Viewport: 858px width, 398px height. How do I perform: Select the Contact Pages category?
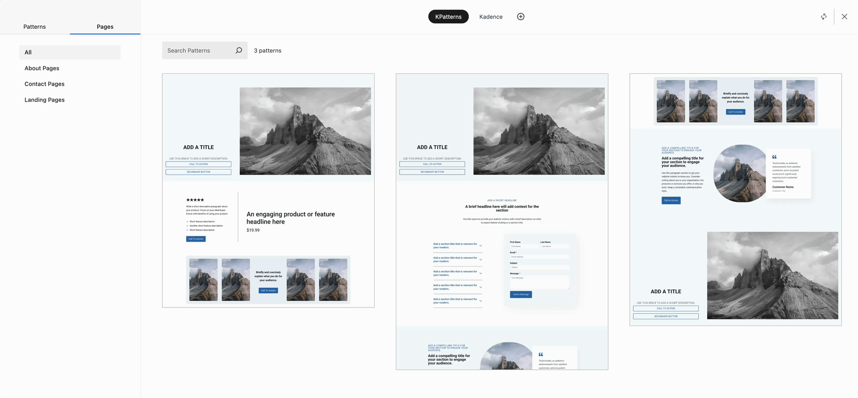(x=44, y=83)
